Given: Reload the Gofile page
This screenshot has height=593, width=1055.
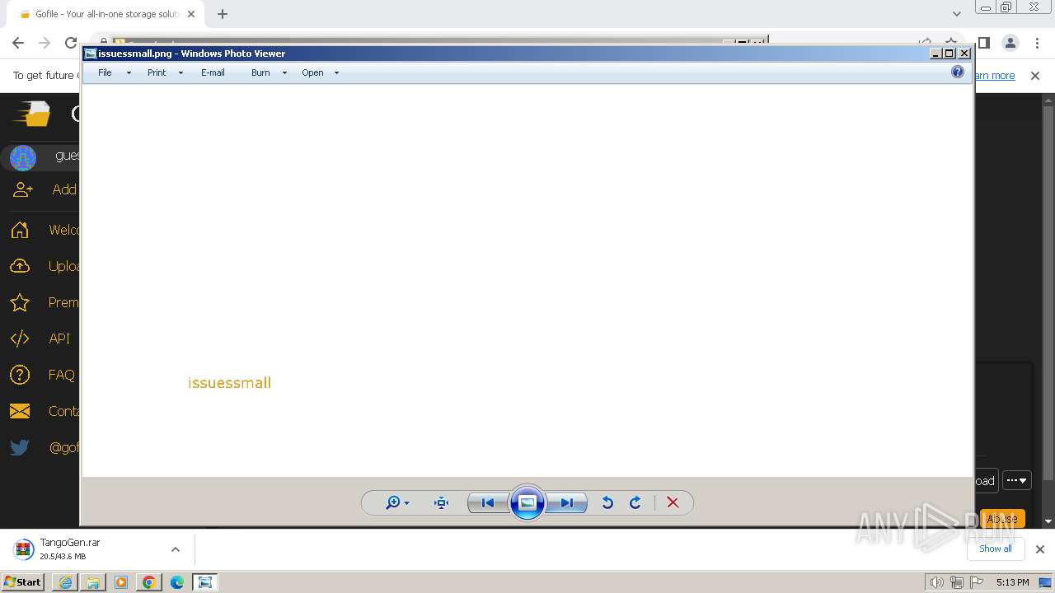Looking at the screenshot, I should coord(71,43).
